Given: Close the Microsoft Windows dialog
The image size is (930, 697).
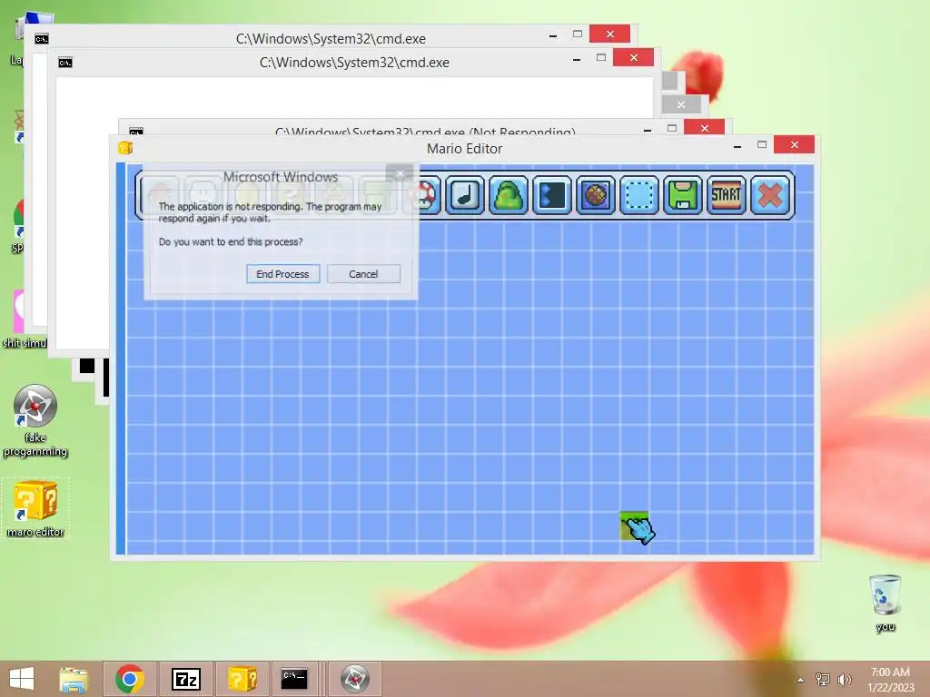Looking at the screenshot, I should (400, 174).
